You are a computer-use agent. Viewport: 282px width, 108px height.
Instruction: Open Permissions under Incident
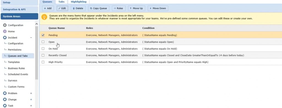15,50
